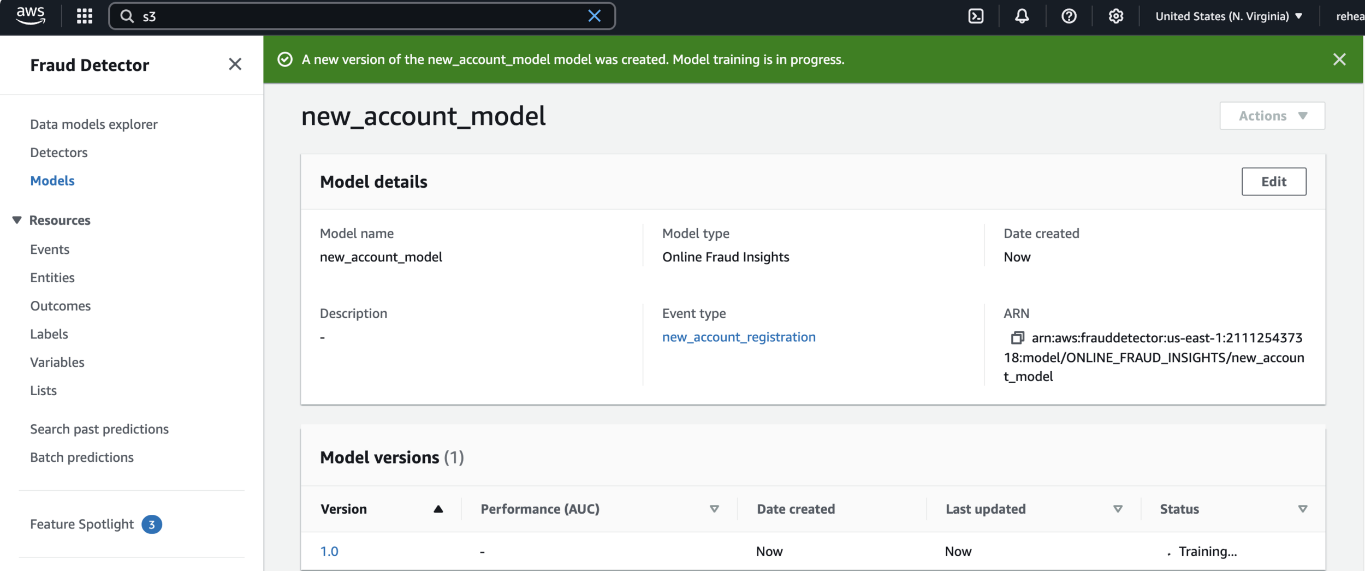1365x571 pixels.
Task: Open the AWS home logo
Action: click(31, 16)
